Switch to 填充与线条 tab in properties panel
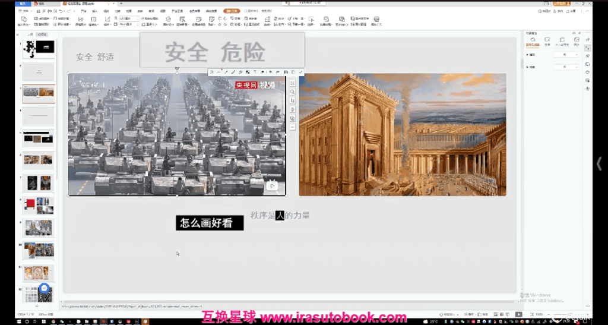The image size is (608, 325). point(533,42)
